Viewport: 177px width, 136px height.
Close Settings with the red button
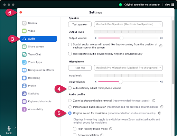click(x=21, y=12)
